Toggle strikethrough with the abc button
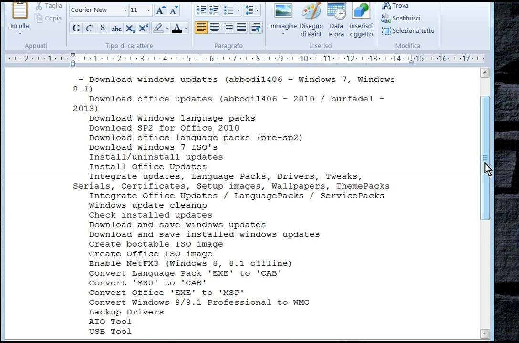 pos(116,29)
